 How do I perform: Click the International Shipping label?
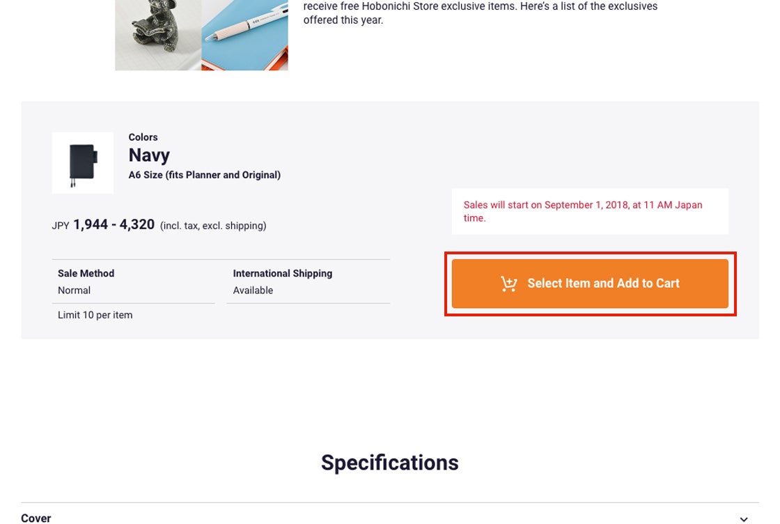click(282, 273)
